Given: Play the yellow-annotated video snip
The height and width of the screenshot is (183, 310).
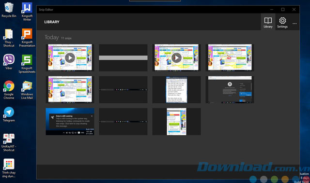Looking at the screenshot, I should click(176, 58).
